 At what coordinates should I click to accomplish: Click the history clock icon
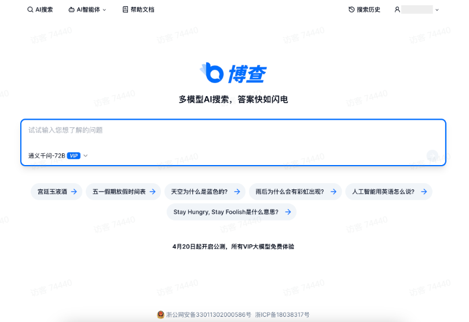tap(351, 10)
